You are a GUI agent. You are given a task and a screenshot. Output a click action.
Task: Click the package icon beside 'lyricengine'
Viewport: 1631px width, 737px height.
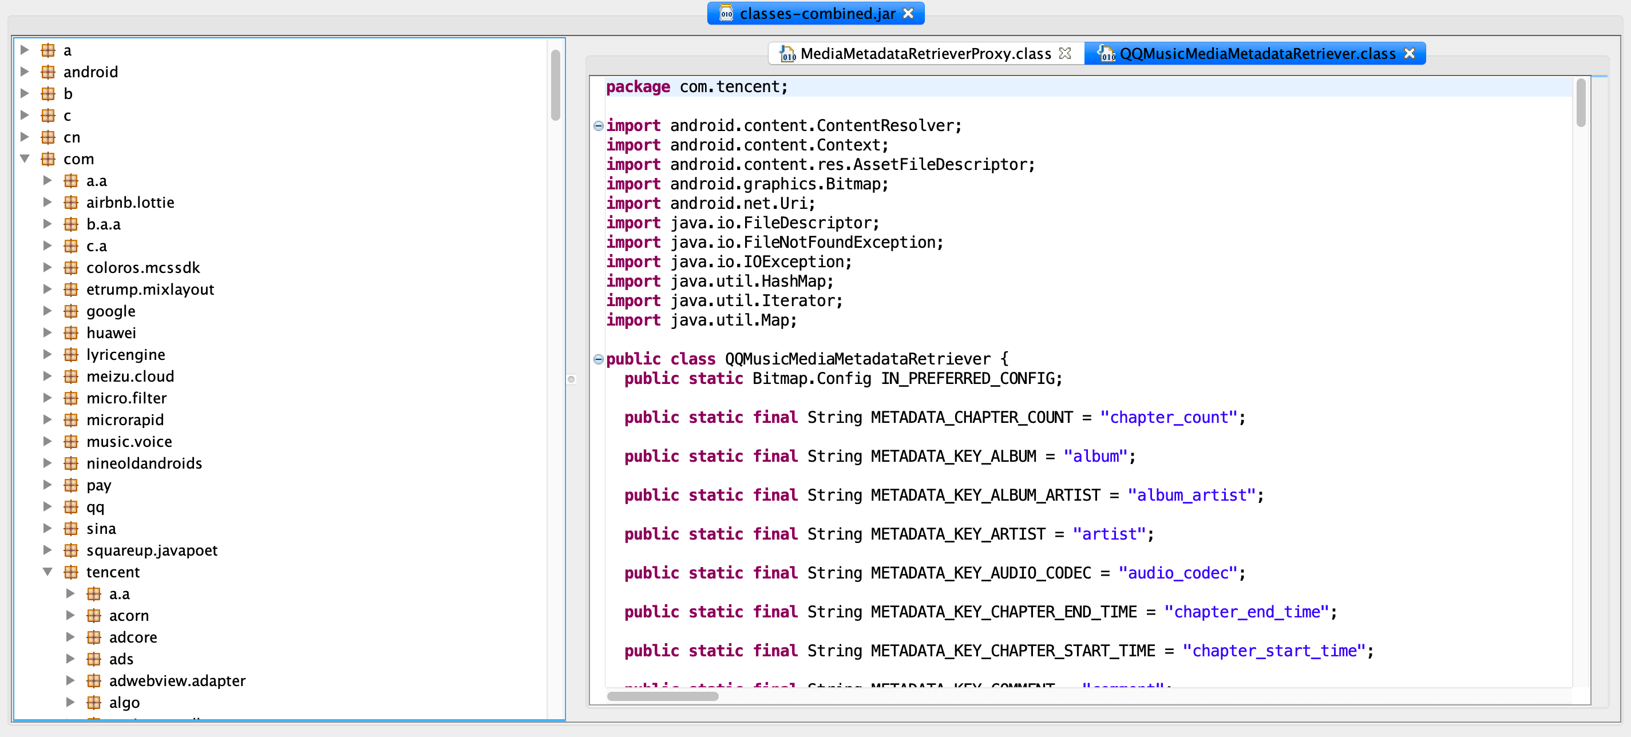(71, 355)
